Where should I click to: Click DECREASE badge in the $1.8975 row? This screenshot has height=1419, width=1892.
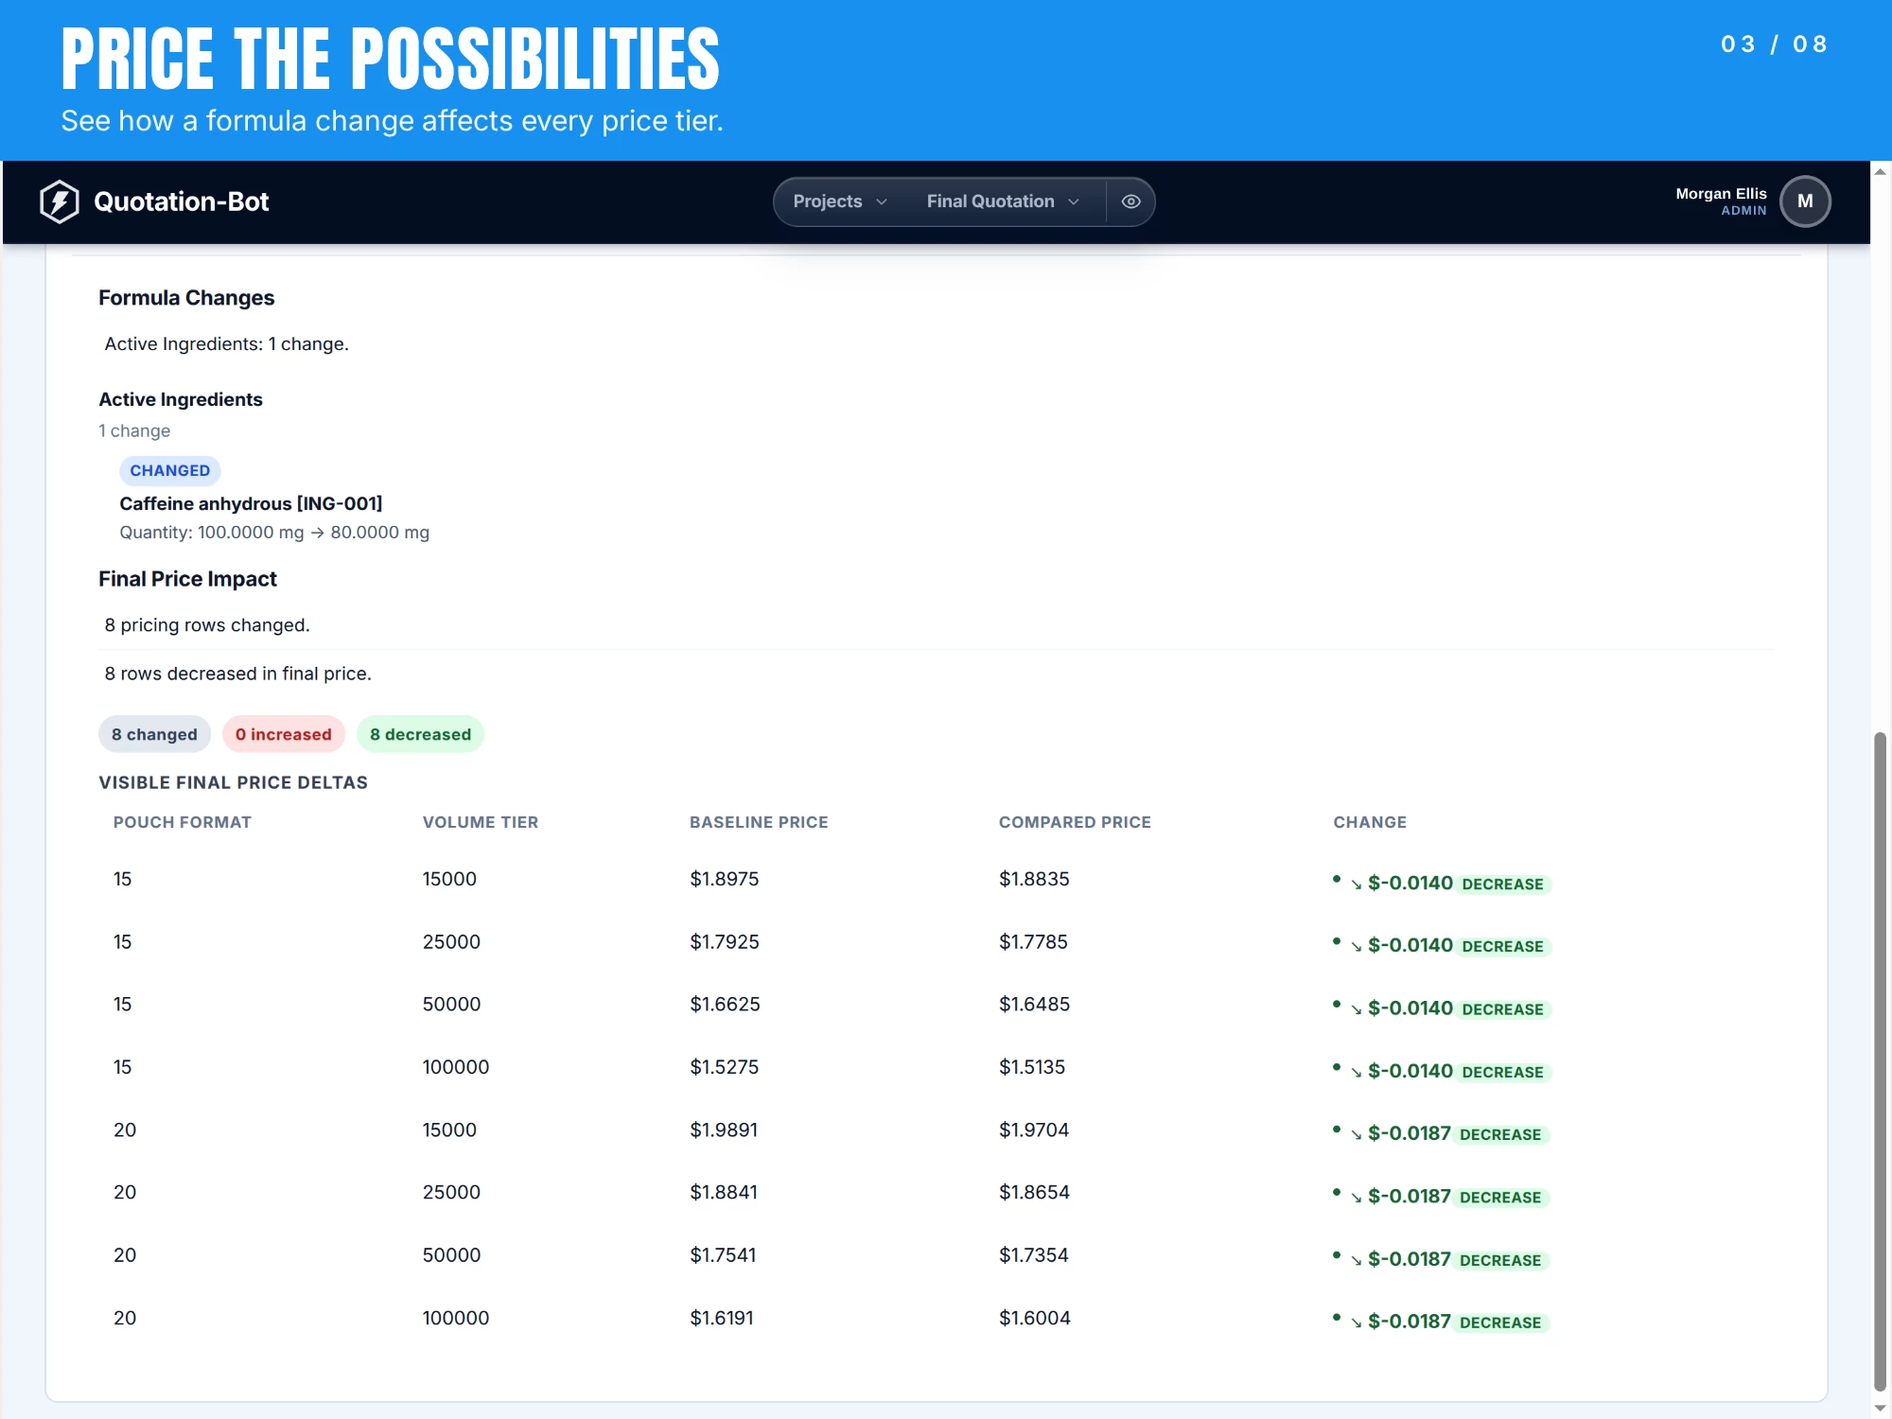(1502, 885)
